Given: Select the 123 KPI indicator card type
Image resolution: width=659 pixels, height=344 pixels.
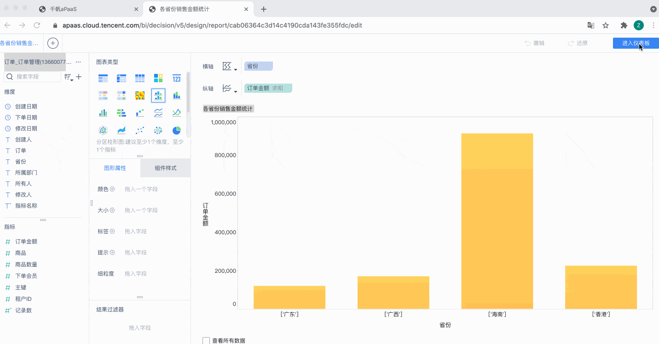Looking at the screenshot, I should point(177,79).
